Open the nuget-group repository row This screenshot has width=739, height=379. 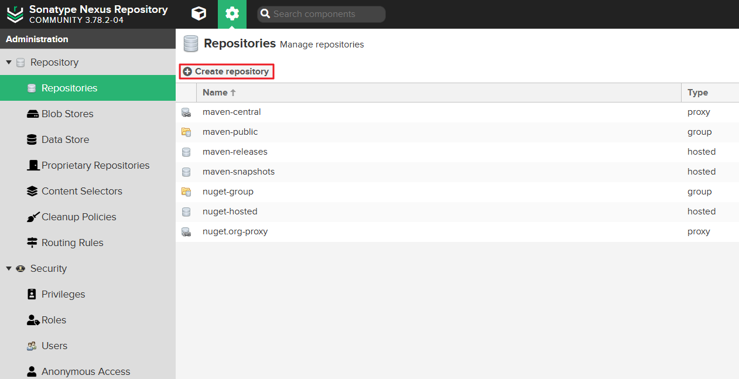(457, 192)
